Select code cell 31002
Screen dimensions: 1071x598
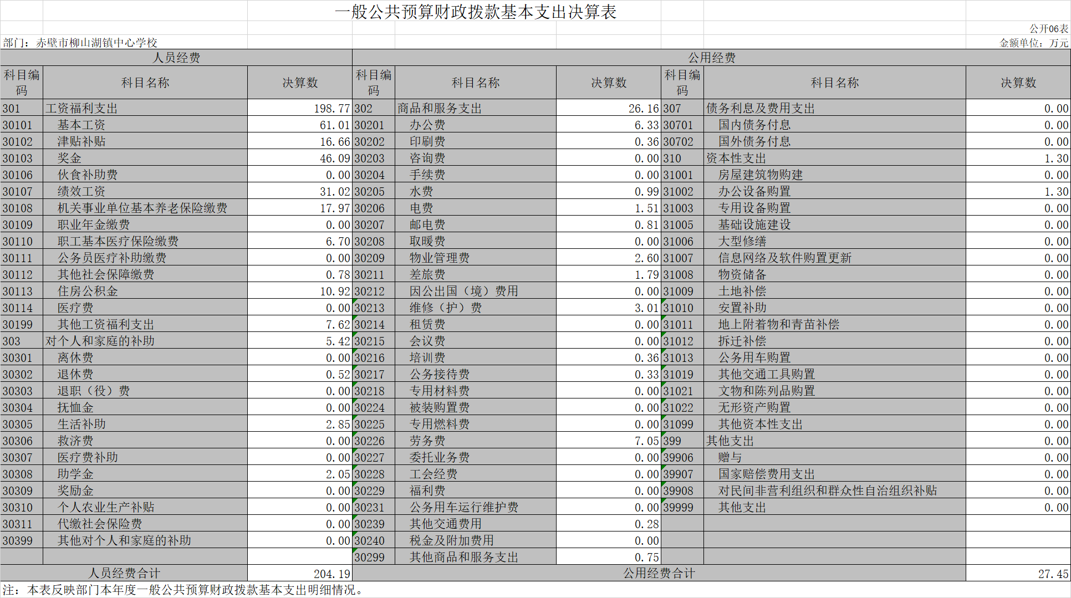[x=682, y=191]
